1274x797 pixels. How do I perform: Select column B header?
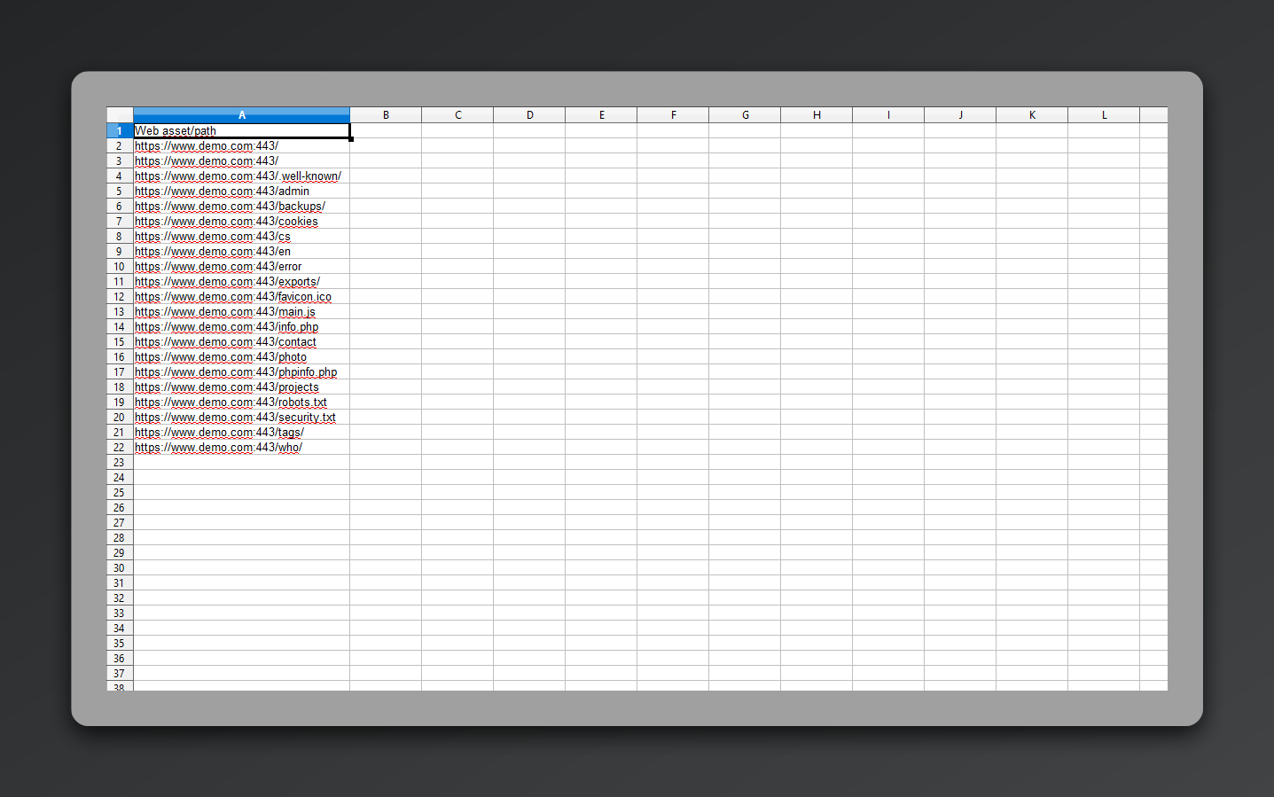pos(386,114)
